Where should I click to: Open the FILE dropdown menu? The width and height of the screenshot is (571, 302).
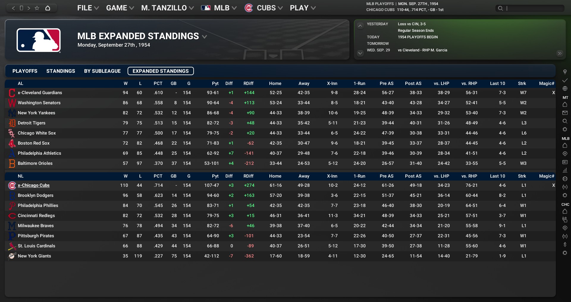pyautogui.click(x=88, y=8)
